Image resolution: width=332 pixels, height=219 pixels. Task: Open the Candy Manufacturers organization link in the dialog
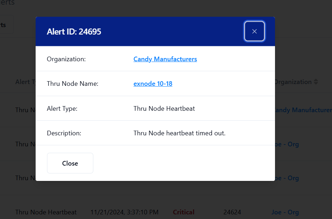[x=165, y=59]
